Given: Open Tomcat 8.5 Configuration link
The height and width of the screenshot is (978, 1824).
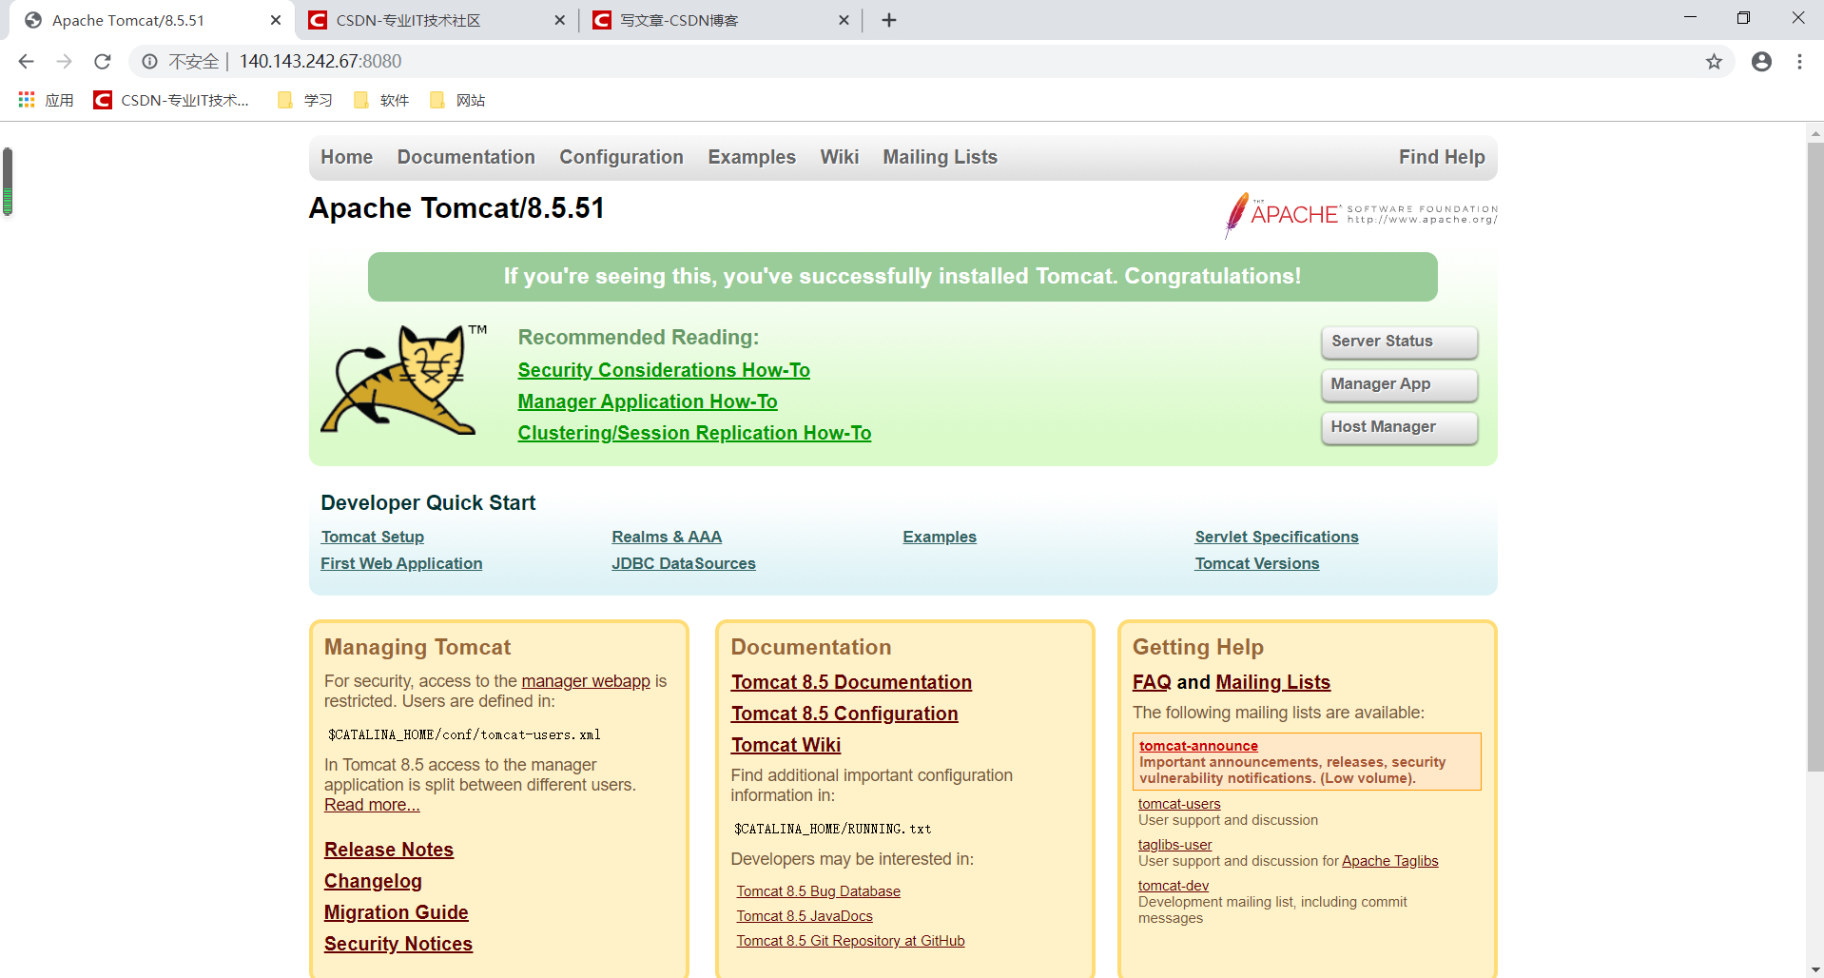Looking at the screenshot, I should coord(844,714).
